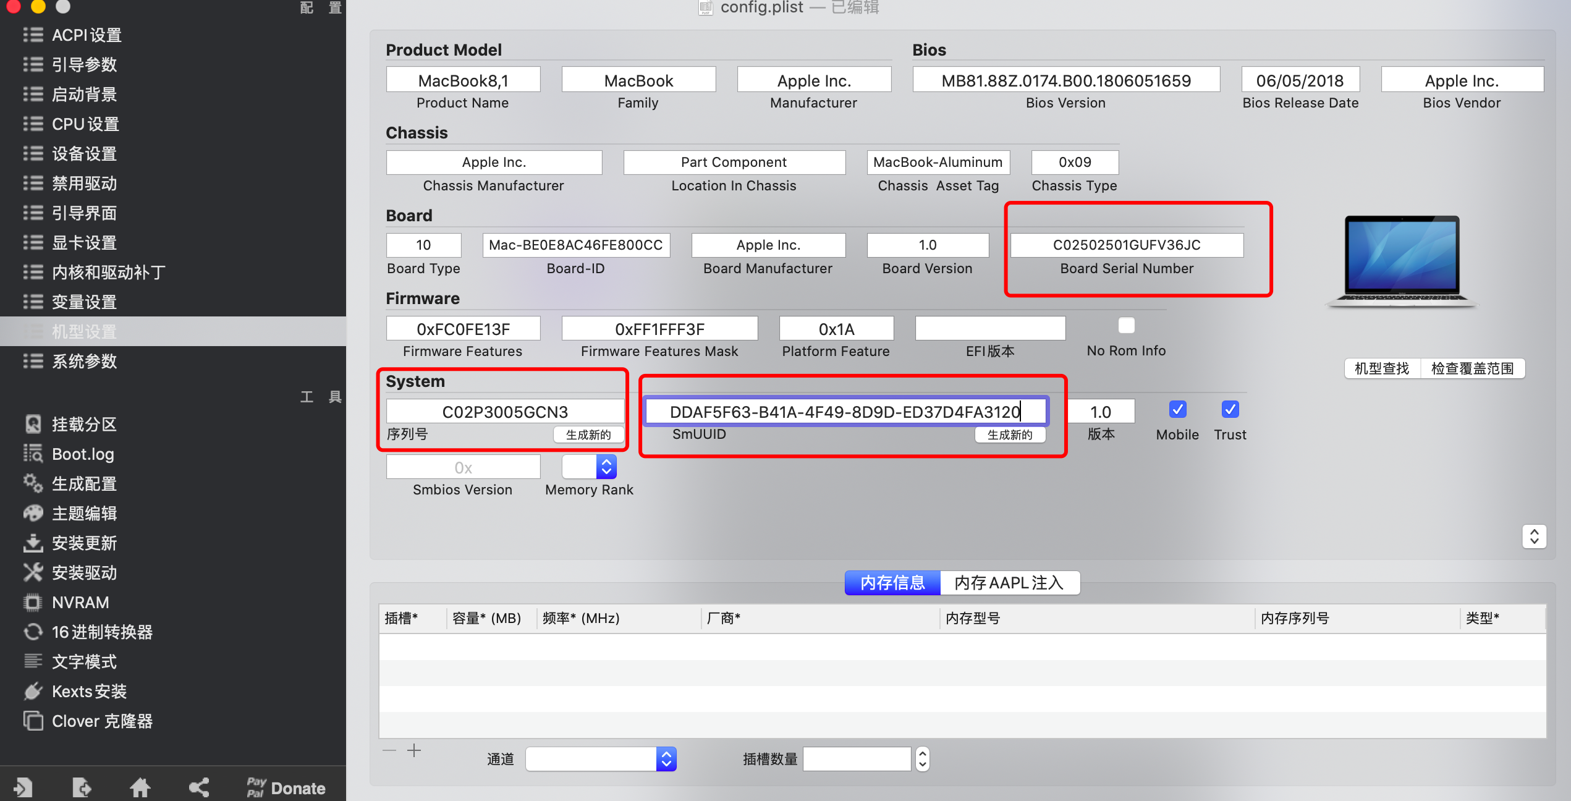Click the 插槽数量 slot count stepper
Screen dimensions: 1571x801
[922, 759]
